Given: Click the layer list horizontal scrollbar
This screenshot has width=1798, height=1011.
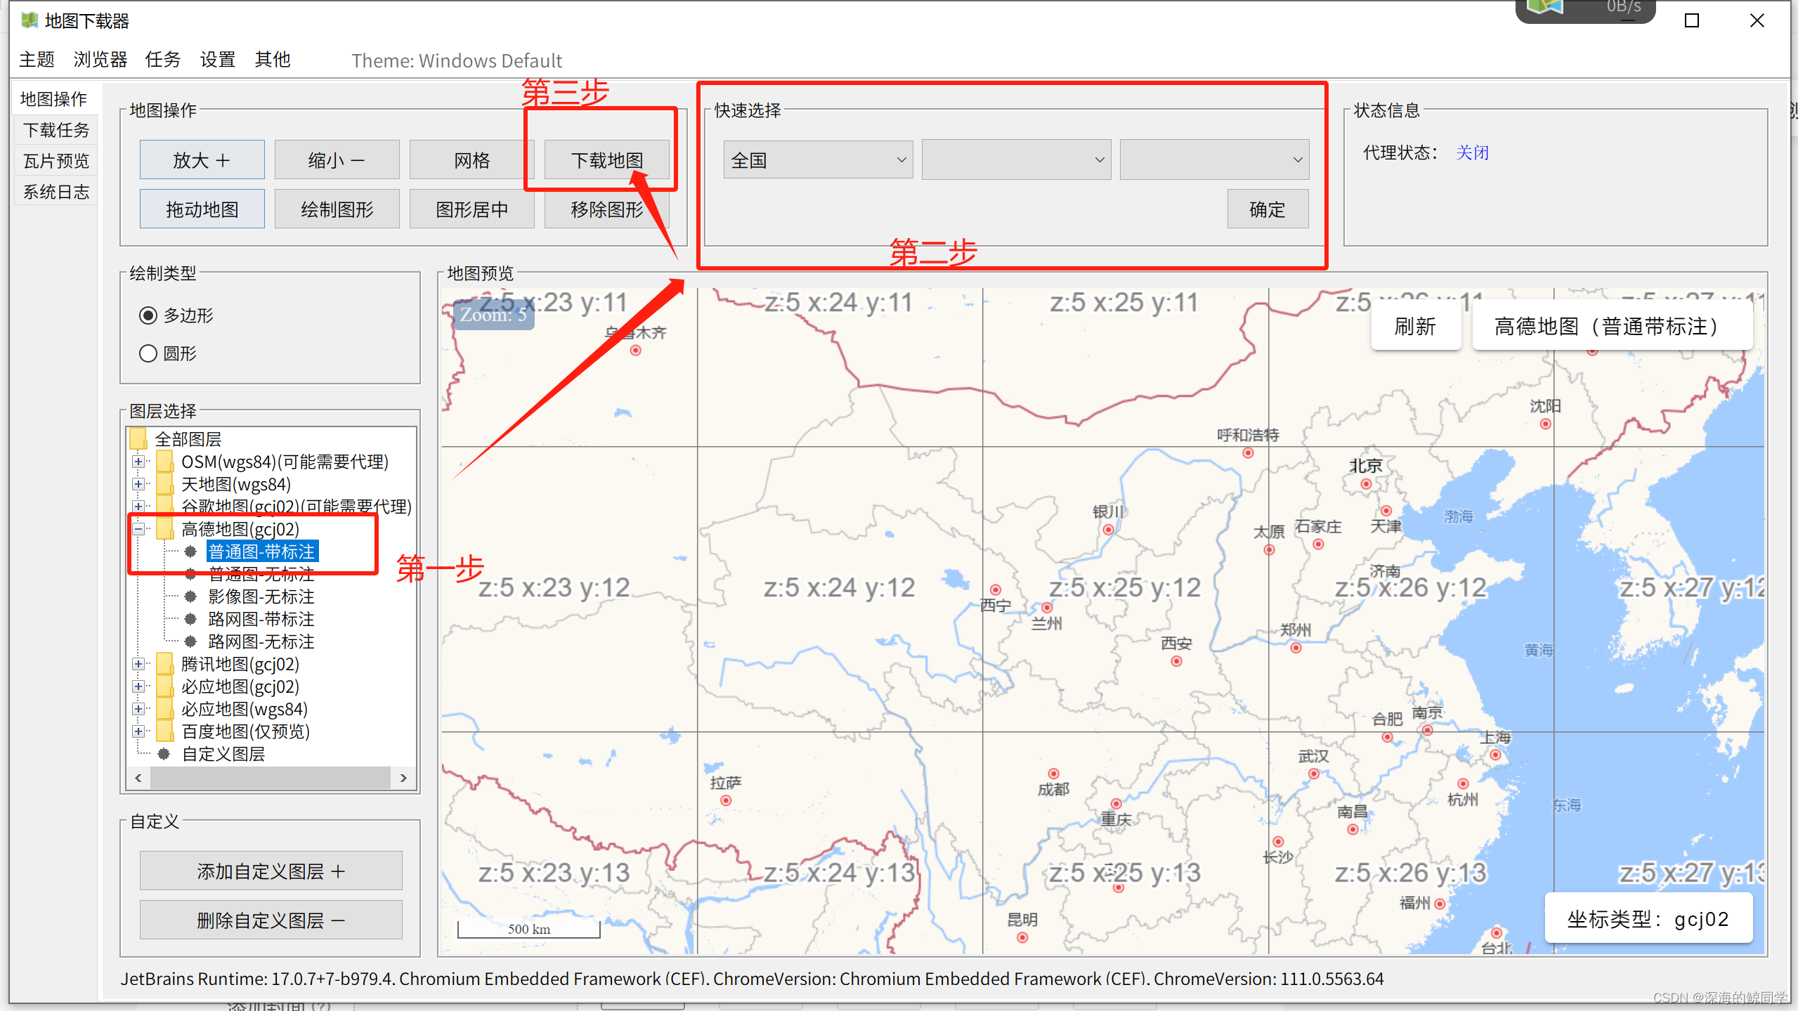Looking at the screenshot, I should (270, 778).
